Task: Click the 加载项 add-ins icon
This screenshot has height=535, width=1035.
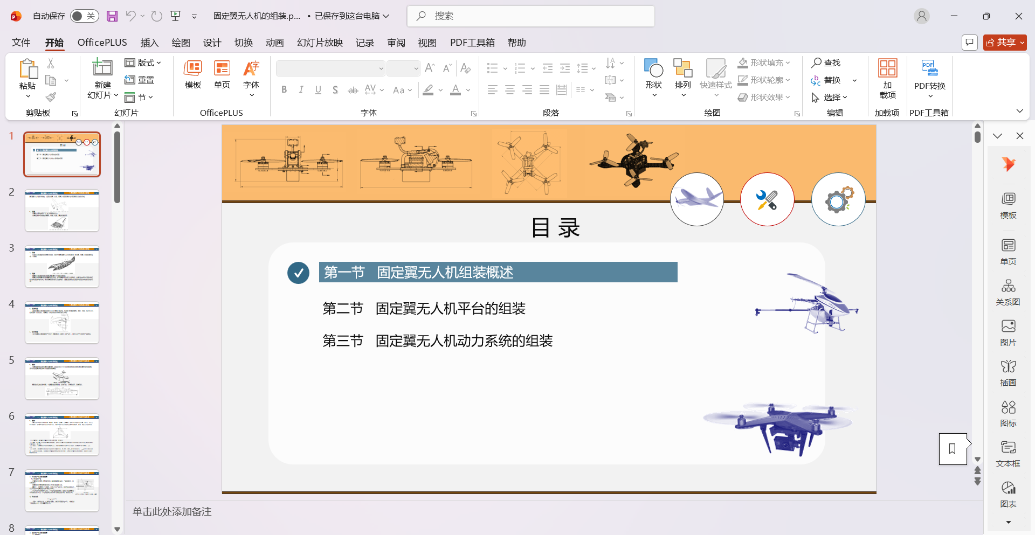Action: coord(887,79)
